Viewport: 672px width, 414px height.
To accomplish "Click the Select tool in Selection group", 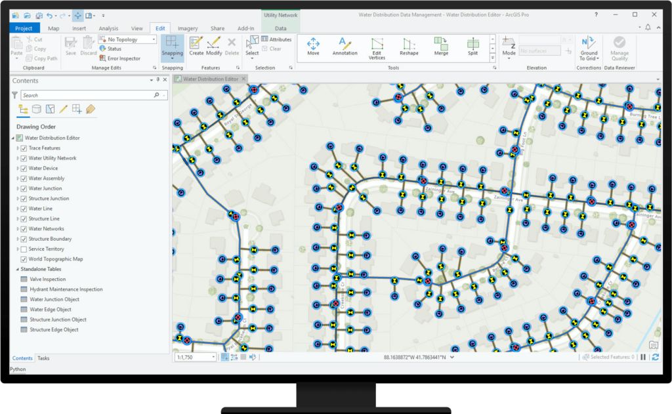I will coord(252,47).
